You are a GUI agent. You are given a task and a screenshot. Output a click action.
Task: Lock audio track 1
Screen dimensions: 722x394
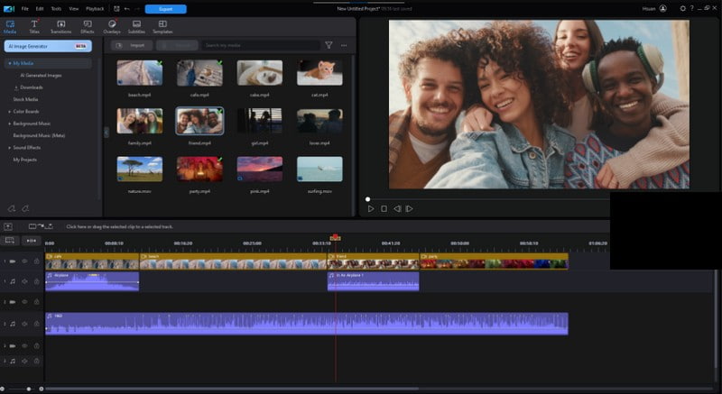click(36, 281)
